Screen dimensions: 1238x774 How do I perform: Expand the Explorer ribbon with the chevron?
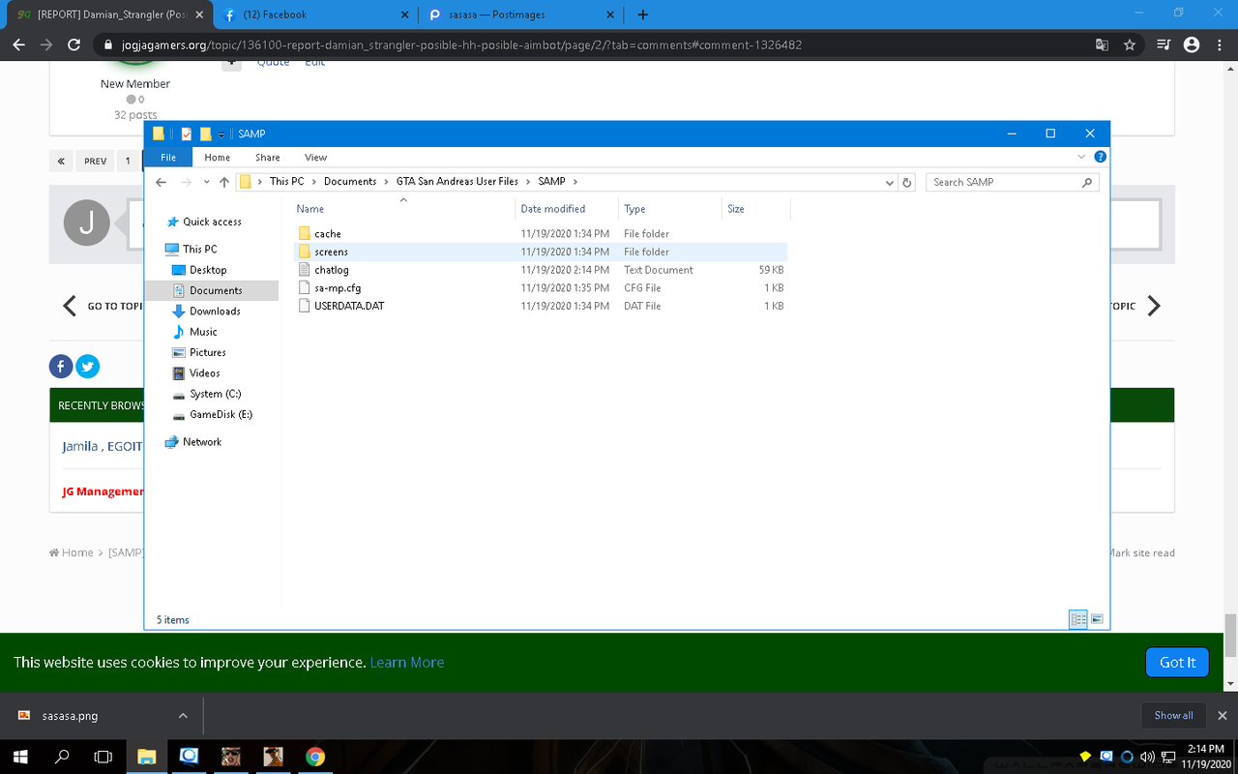click(1081, 157)
